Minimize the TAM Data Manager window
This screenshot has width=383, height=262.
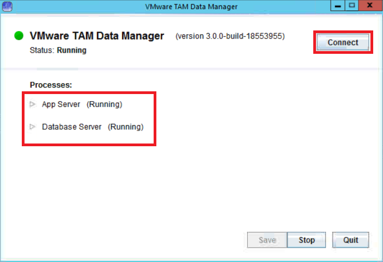click(x=338, y=6)
